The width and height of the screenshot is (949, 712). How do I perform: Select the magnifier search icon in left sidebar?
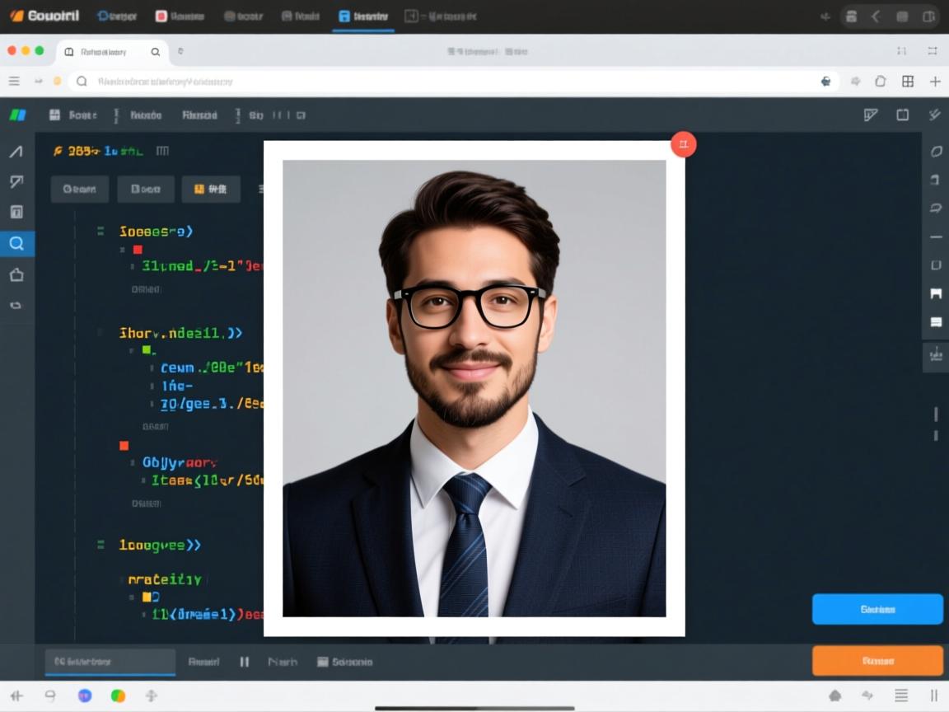click(16, 243)
